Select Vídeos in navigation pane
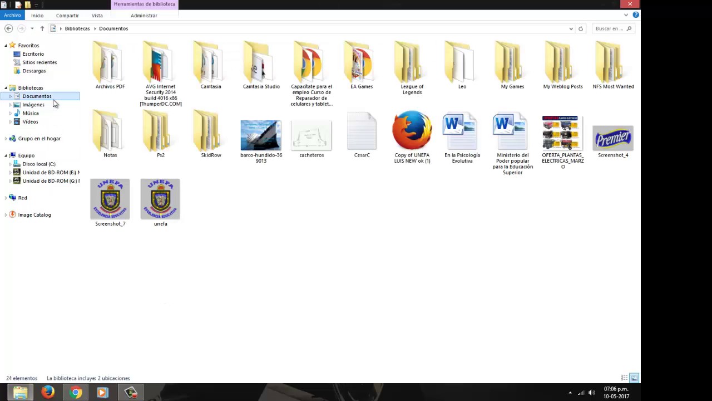 coord(30,121)
